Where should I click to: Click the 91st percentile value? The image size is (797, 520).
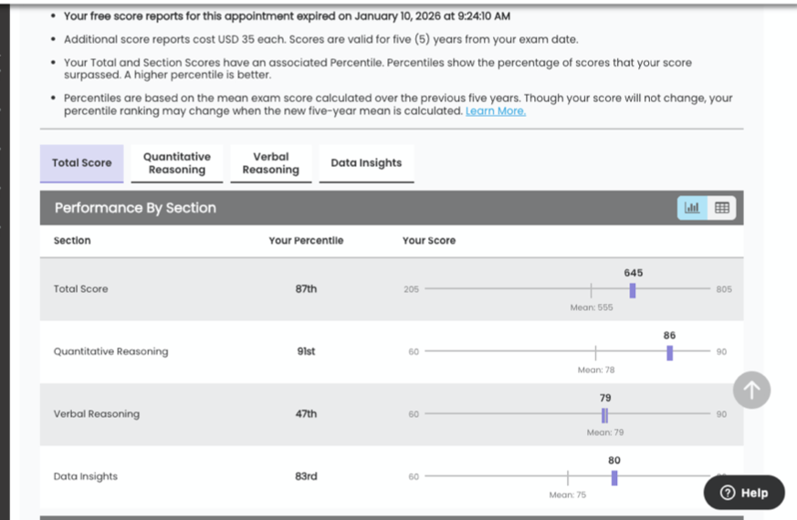[x=306, y=351]
